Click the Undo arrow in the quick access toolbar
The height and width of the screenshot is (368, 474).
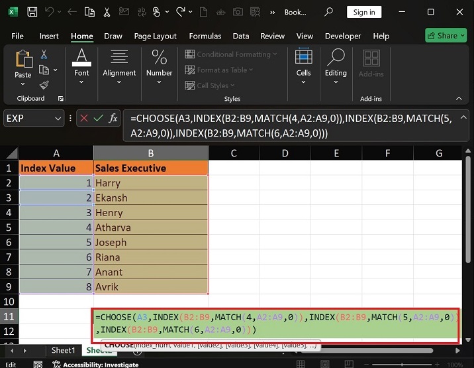click(x=50, y=12)
